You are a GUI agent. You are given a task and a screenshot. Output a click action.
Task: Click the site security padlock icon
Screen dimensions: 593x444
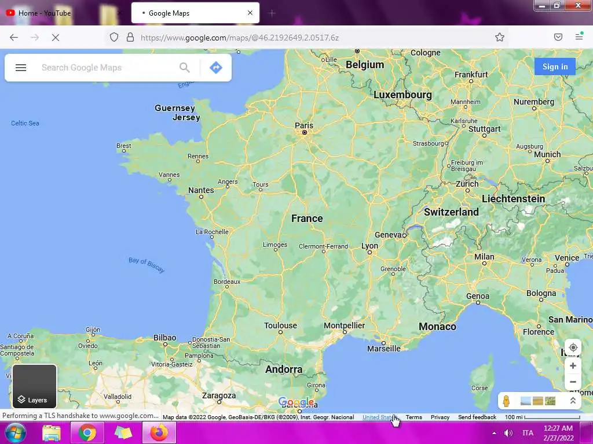tap(130, 37)
